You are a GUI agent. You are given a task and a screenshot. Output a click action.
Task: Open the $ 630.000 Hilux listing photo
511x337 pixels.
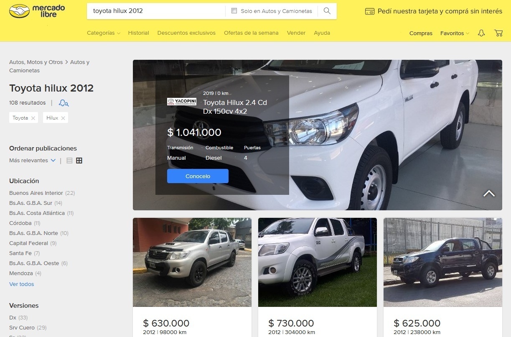[192, 263]
